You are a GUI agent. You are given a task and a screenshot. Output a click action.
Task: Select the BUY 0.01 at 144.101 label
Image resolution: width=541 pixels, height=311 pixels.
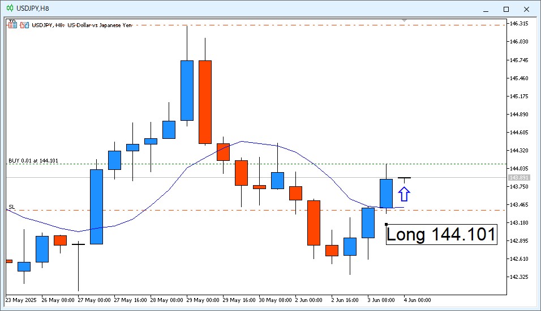33,161
